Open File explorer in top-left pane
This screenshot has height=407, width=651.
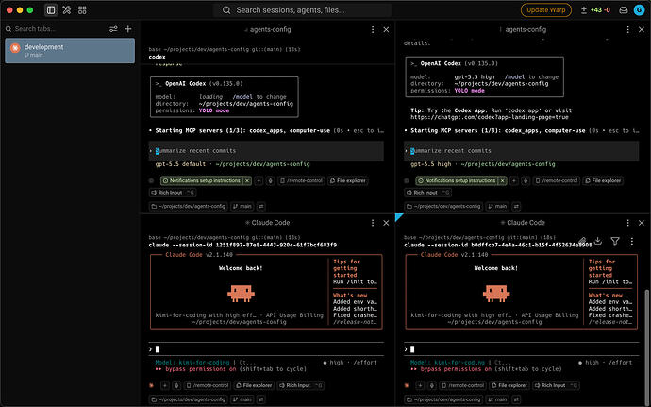coord(348,181)
